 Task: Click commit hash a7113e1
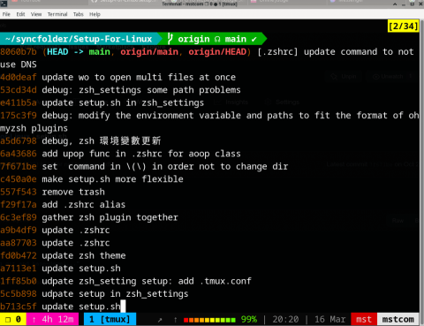pyautogui.click(x=19, y=269)
